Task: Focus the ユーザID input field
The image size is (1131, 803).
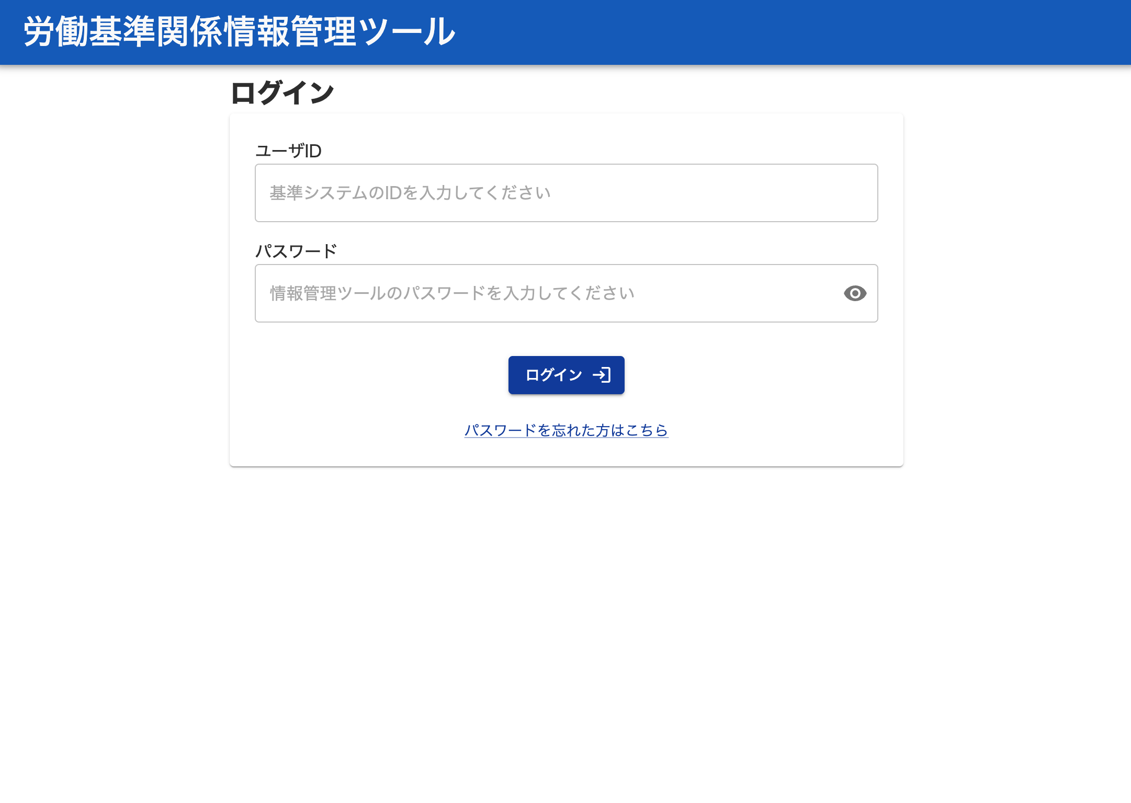Action: tap(566, 193)
